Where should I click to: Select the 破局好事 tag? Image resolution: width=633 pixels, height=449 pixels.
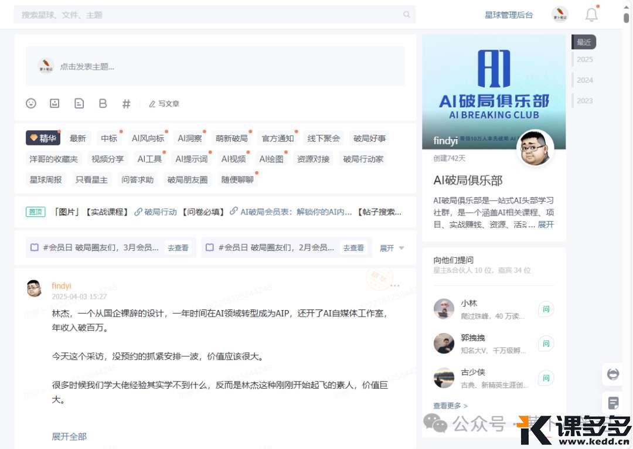point(369,138)
